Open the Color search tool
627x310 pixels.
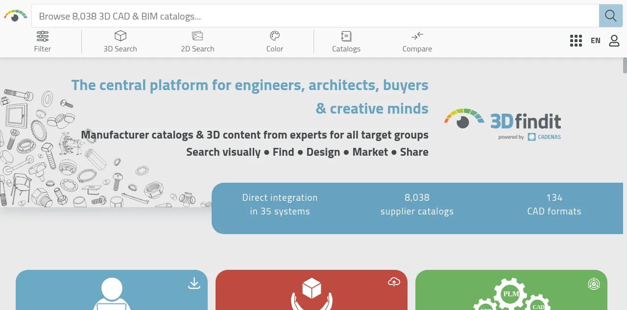click(275, 42)
